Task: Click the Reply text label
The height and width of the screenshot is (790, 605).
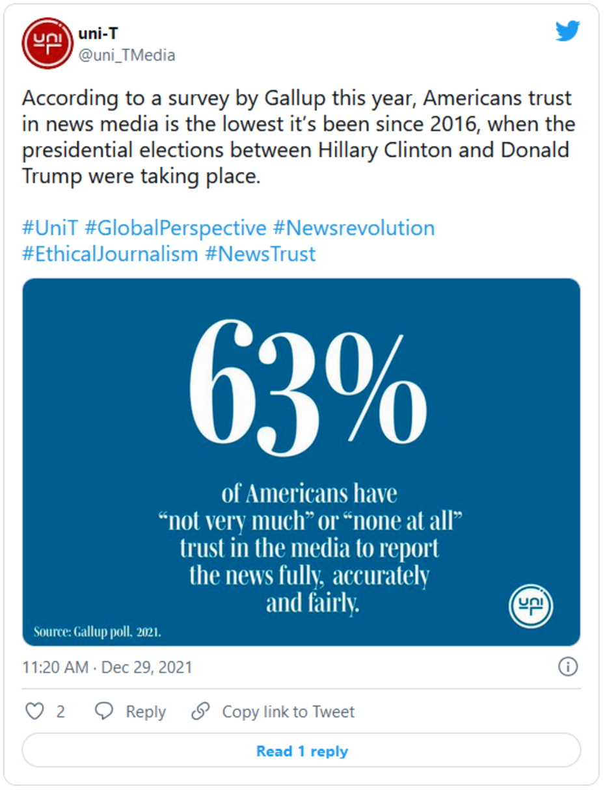Action: tap(146, 712)
